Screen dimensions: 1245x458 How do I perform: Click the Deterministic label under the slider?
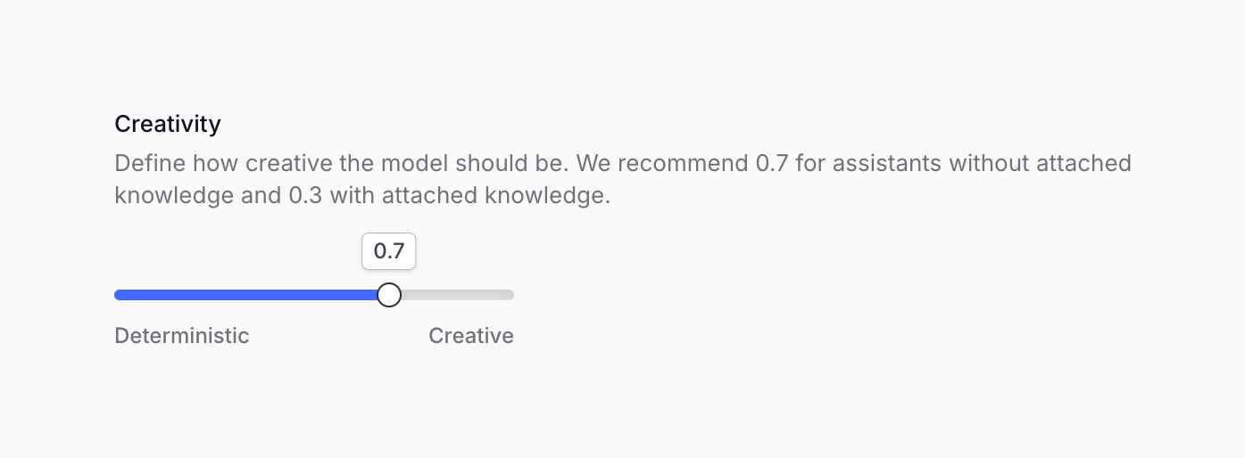click(182, 336)
